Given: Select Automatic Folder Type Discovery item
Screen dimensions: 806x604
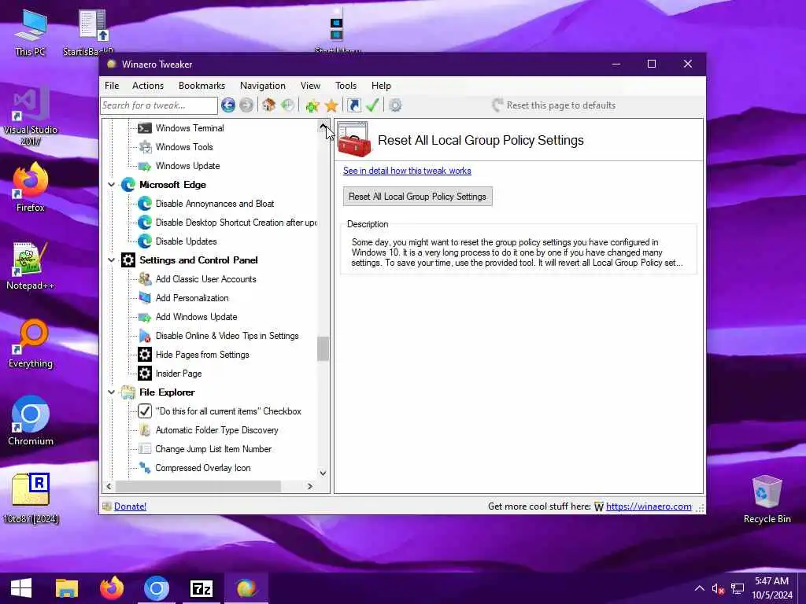Looking at the screenshot, I should pyautogui.click(x=217, y=430).
